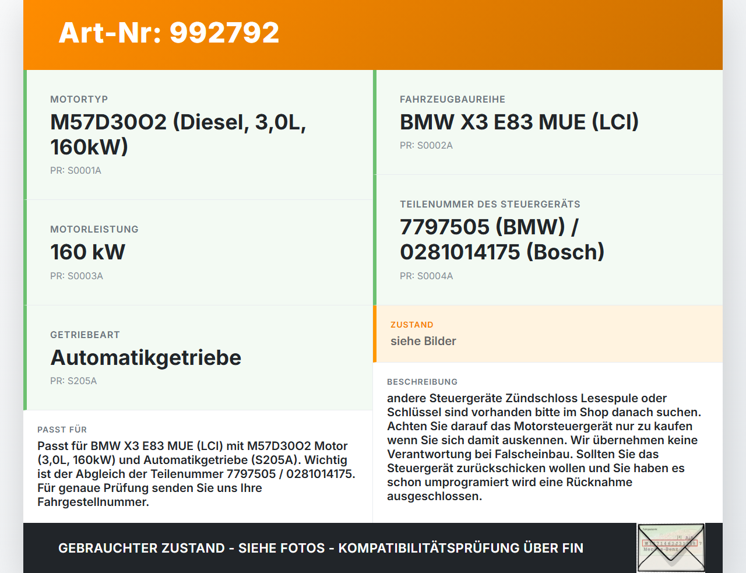Click the 'PASST FÜR' label

coord(62,430)
